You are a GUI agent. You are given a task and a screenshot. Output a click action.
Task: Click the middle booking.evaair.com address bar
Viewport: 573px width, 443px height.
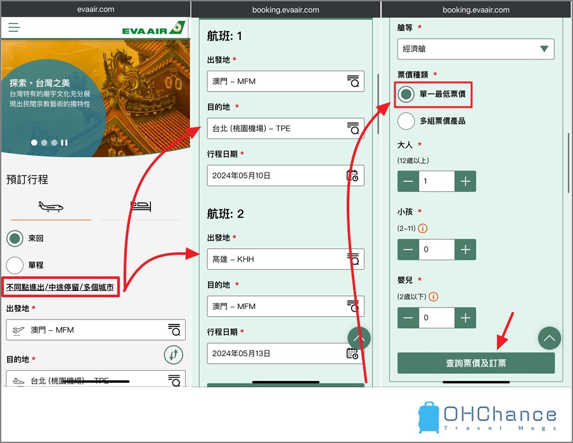point(285,10)
